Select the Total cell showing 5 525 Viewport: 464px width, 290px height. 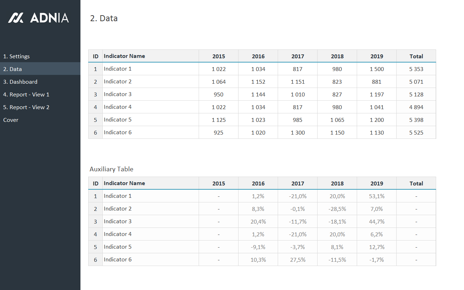click(416, 133)
